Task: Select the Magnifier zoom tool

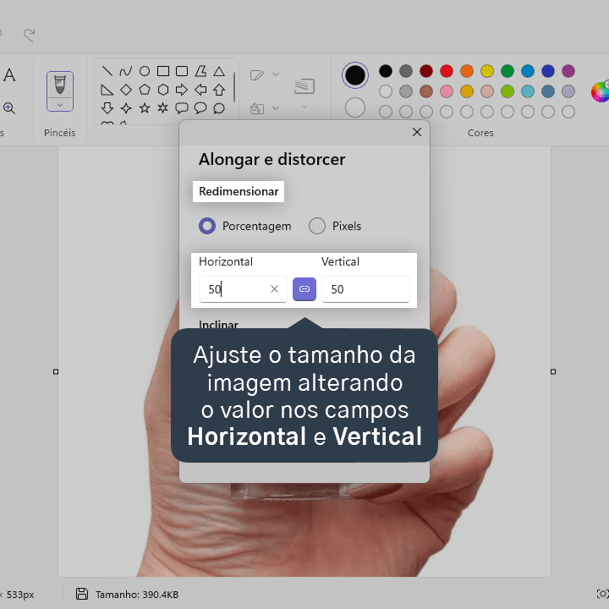Action: click(9, 108)
